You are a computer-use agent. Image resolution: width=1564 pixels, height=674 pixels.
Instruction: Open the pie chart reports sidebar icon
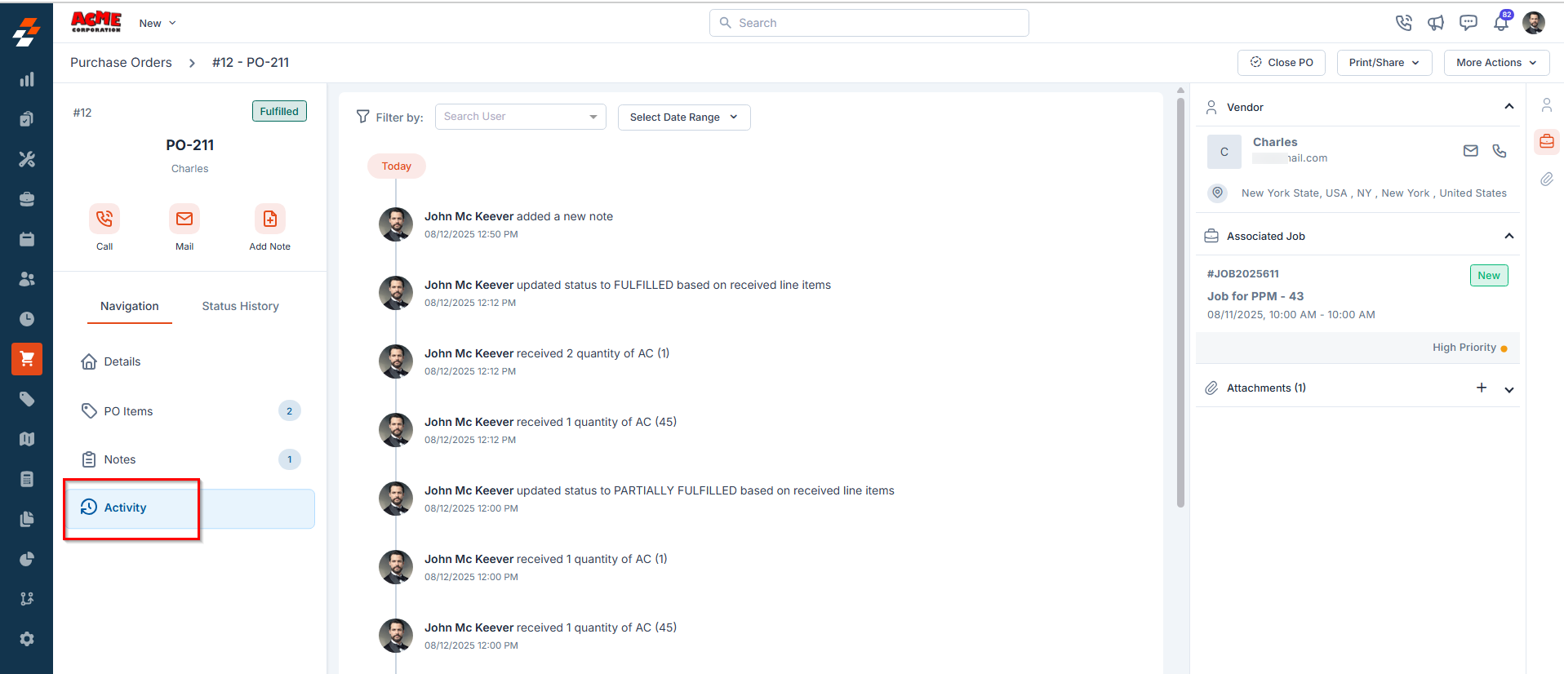pos(27,559)
